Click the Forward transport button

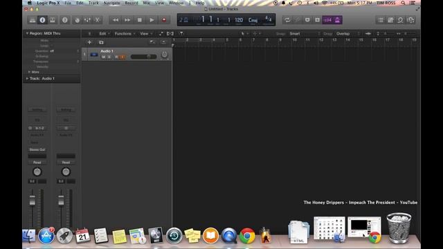[127, 20]
